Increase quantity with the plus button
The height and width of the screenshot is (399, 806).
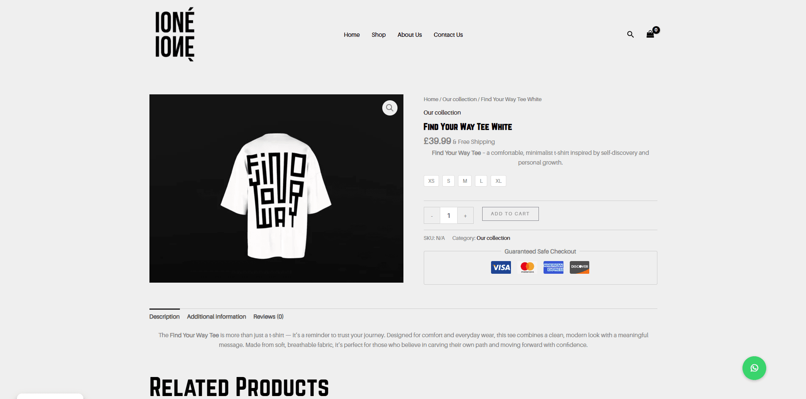click(465, 216)
